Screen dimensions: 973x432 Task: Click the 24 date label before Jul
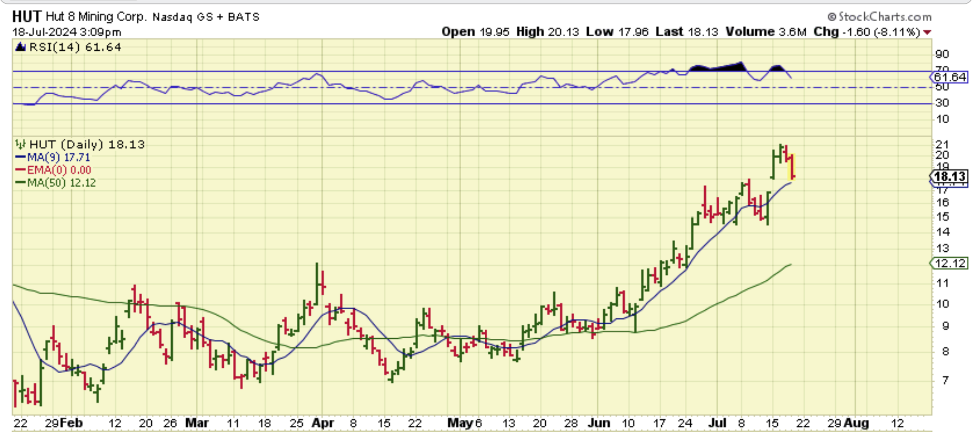[x=685, y=423]
